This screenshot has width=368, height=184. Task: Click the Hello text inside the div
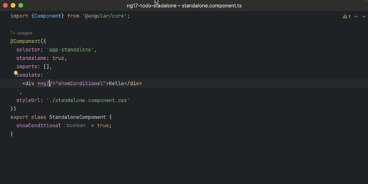point(116,83)
